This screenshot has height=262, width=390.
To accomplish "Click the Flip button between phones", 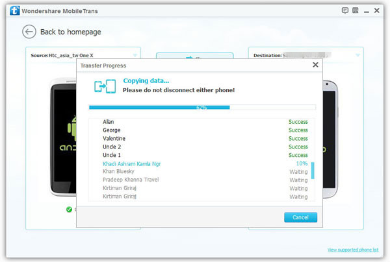I will pyautogui.click(x=194, y=56).
